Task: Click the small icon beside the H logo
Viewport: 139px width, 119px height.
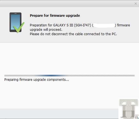Action: tap(137, 117)
